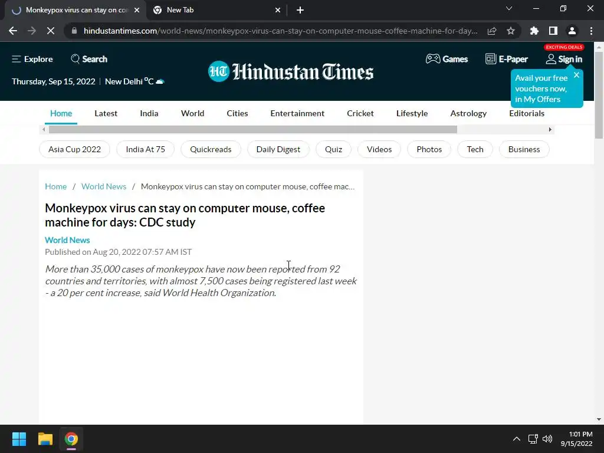Close the New Tab tab
The height and width of the screenshot is (453, 604).
278,10
